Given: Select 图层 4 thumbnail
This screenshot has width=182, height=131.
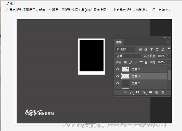Looking at the screenshot, I should 126,76.
